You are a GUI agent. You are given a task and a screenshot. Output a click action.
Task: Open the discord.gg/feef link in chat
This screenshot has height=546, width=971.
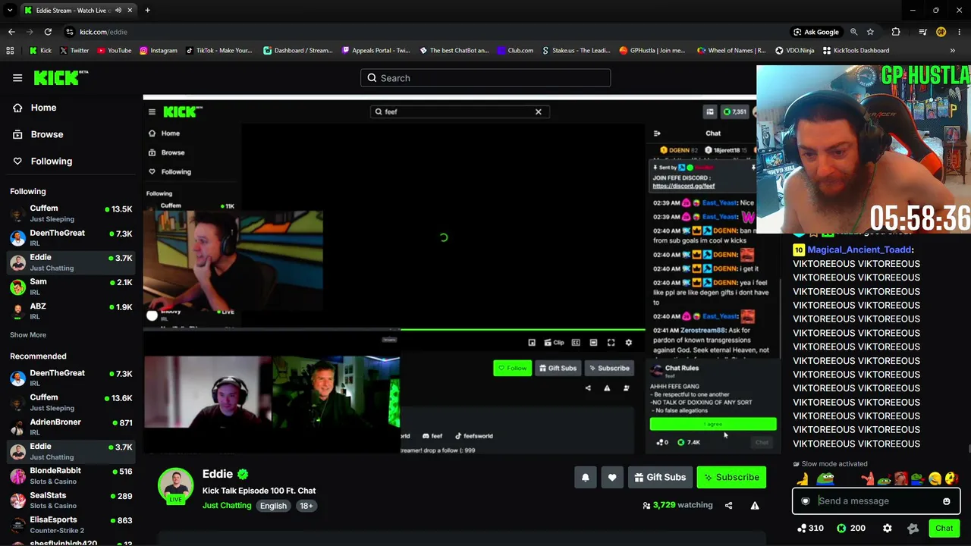point(683,186)
